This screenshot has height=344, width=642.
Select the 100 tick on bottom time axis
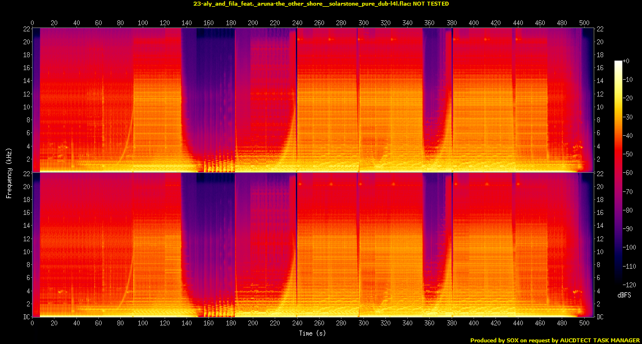[143, 323]
